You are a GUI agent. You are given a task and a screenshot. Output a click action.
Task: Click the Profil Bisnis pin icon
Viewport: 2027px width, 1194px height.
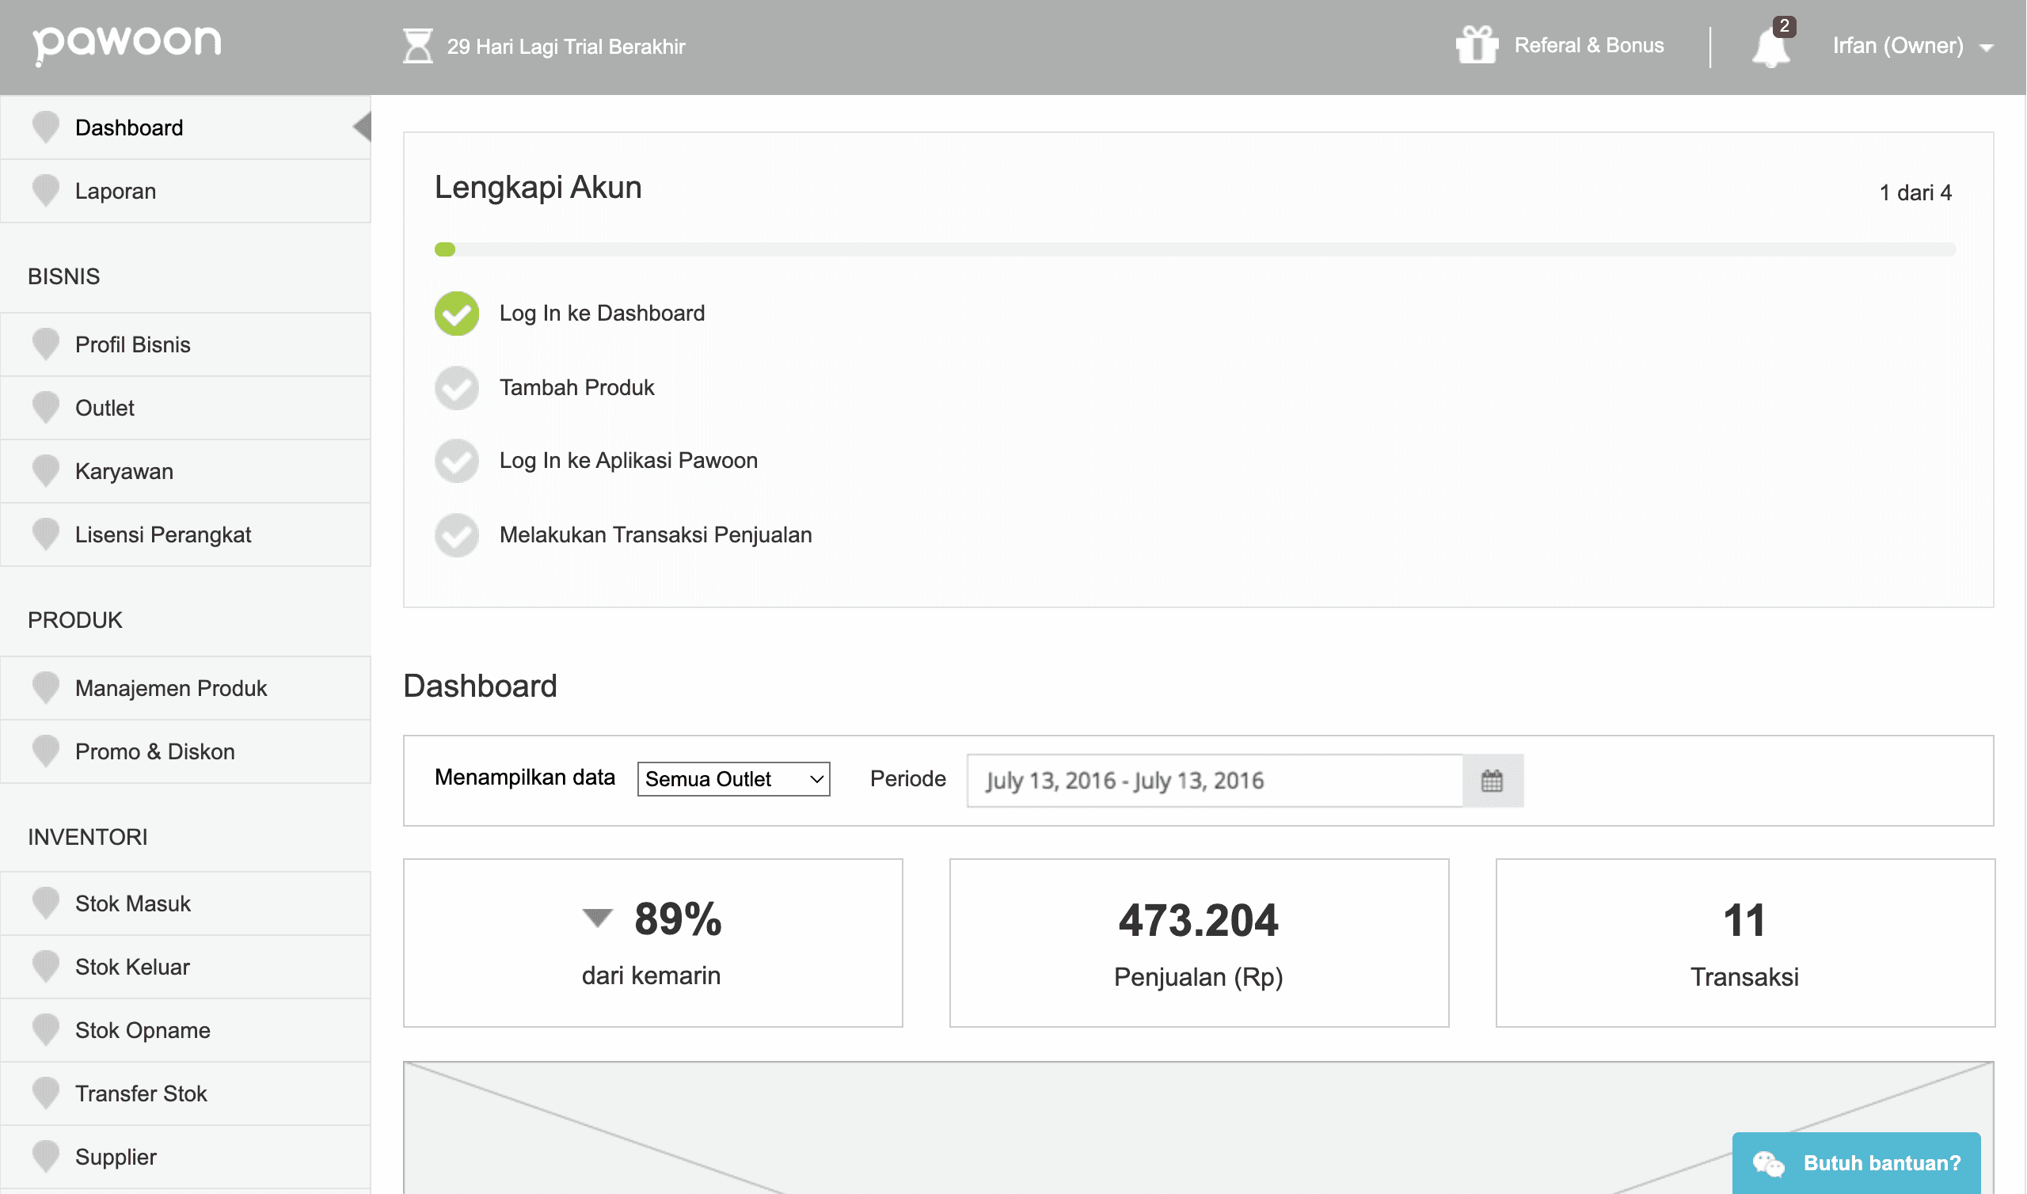(46, 344)
